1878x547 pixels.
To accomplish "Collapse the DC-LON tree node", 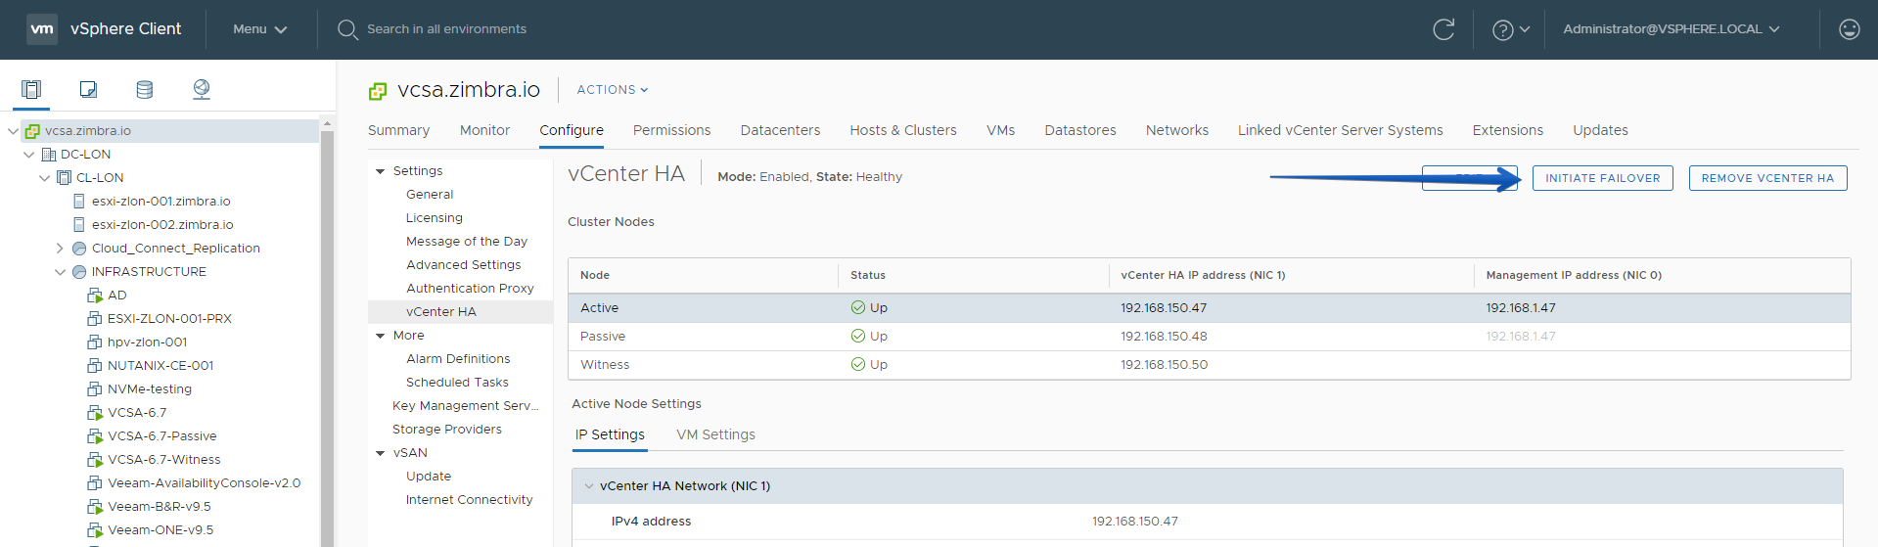I will point(28,155).
